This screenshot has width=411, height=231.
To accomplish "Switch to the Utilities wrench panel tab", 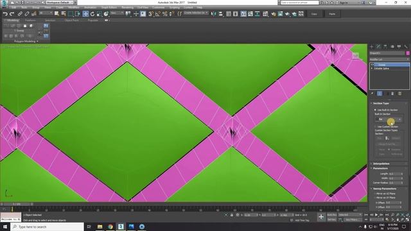I will pos(406,47).
